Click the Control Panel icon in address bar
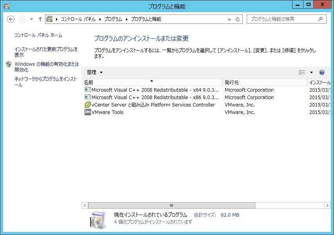Screen dimensions: 334x235 50,19
